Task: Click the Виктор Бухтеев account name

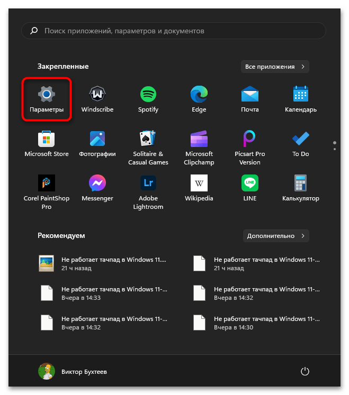Action: pyautogui.click(x=84, y=372)
